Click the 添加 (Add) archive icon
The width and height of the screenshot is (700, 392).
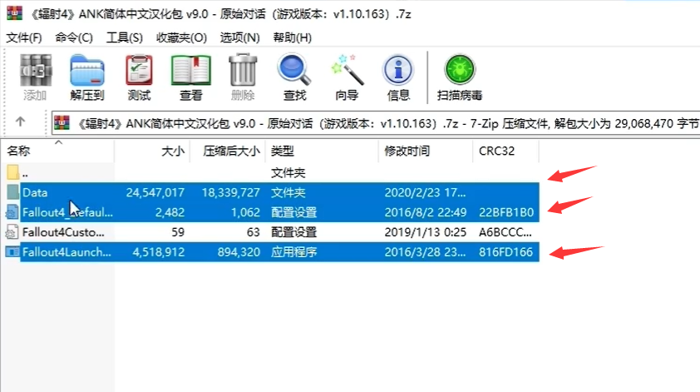35,70
